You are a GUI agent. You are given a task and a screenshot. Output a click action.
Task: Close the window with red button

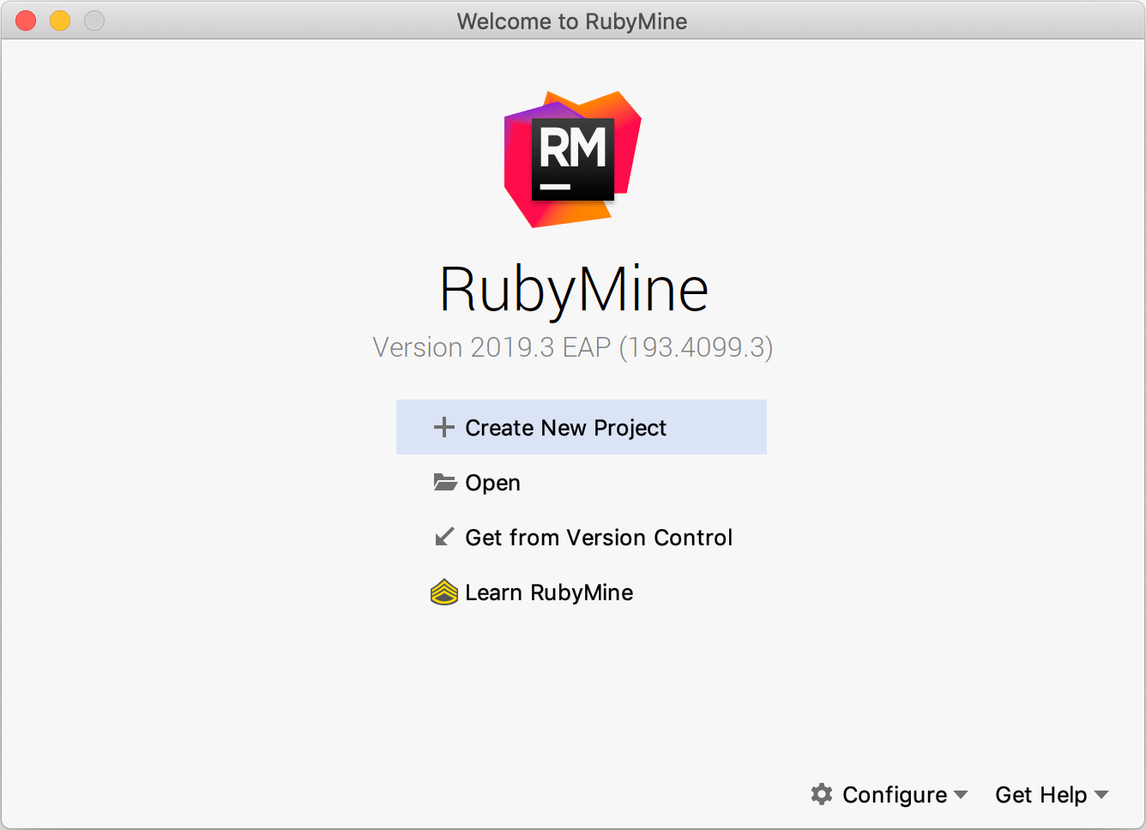tap(26, 21)
